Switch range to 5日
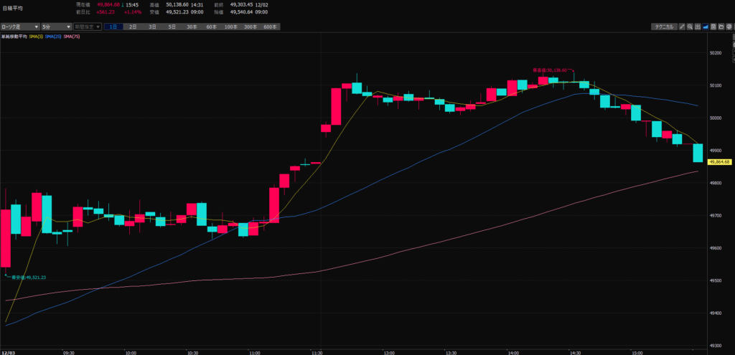Viewport: 735px width, 355px height. (172, 27)
